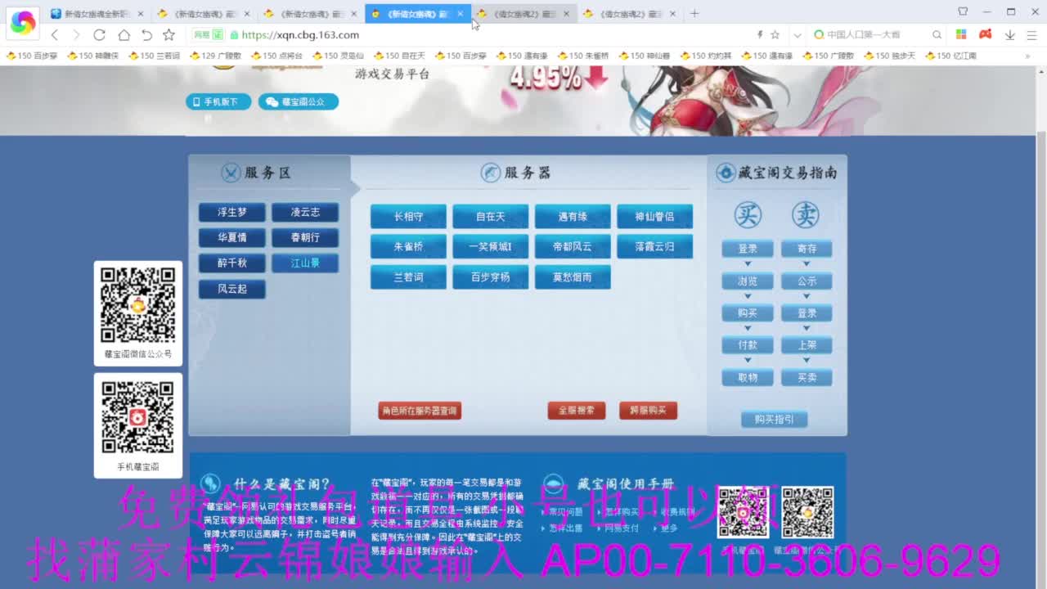1047x589 pixels.
Task: Click the colorful grid icon beside the address bar
Action: 961,35
